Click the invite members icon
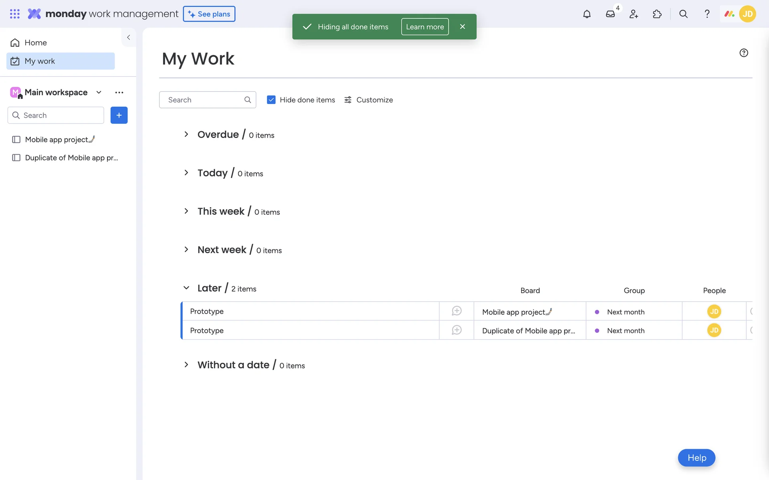The width and height of the screenshot is (769, 480). click(x=634, y=14)
